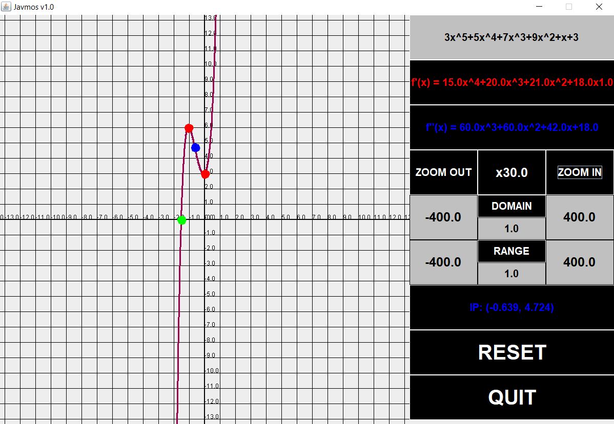Click the blue second derivative f''(x) text
Screen dimensions: 614x424
click(512, 127)
